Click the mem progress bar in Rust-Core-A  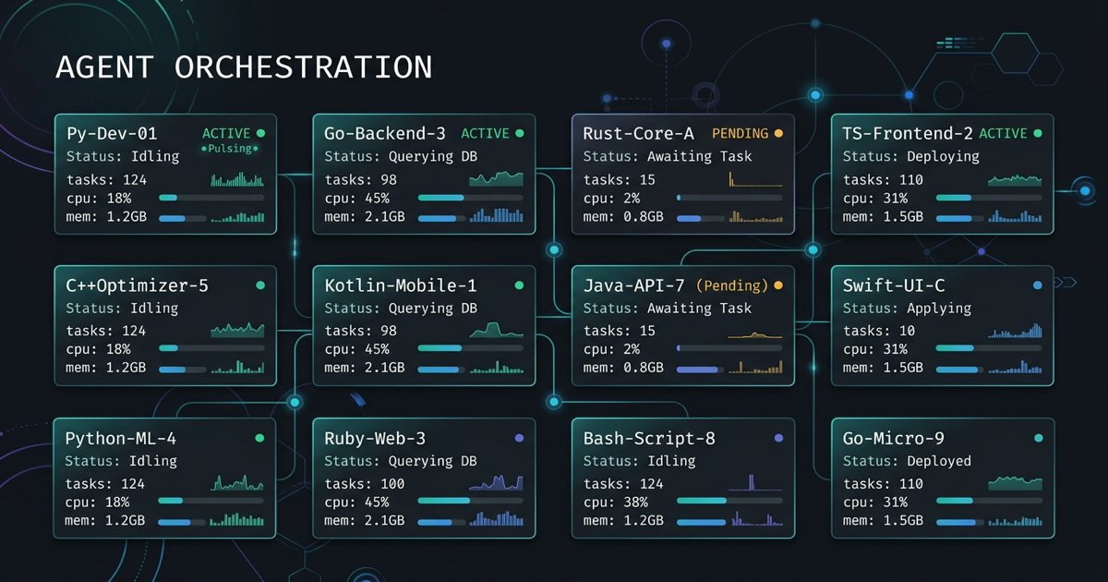point(701,218)
